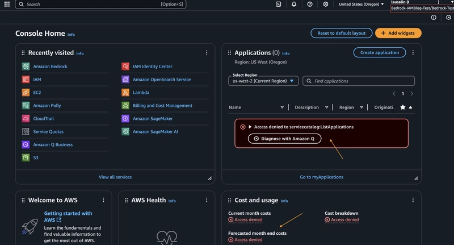Click the Amazon Bedrock service icon
Viewport: 454px width, 245px height.
26,67
